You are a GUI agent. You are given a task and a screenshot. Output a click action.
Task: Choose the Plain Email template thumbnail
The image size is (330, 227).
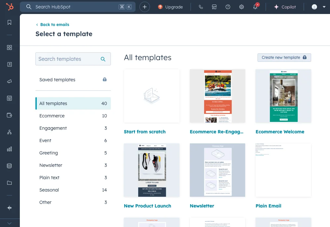click(283, 170)
